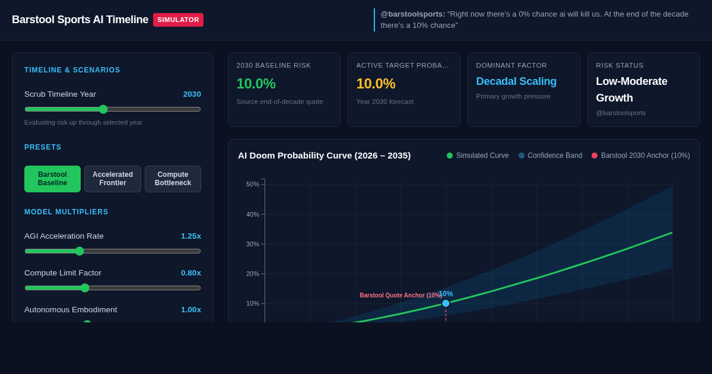Toggle Simulated Curve legend entry
Image resolution: width=712 pixels, height=374 pixels.
(478, 156)
